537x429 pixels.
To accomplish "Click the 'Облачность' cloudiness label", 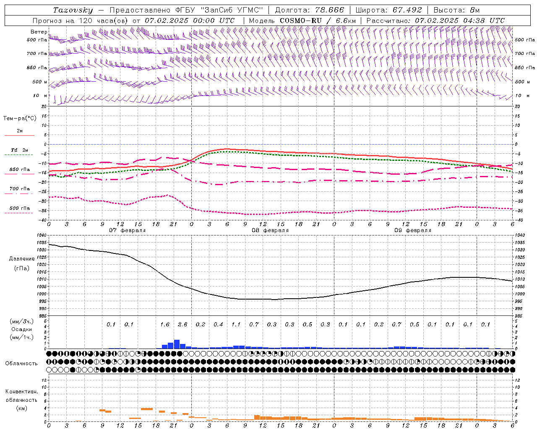I will (21, 363).
